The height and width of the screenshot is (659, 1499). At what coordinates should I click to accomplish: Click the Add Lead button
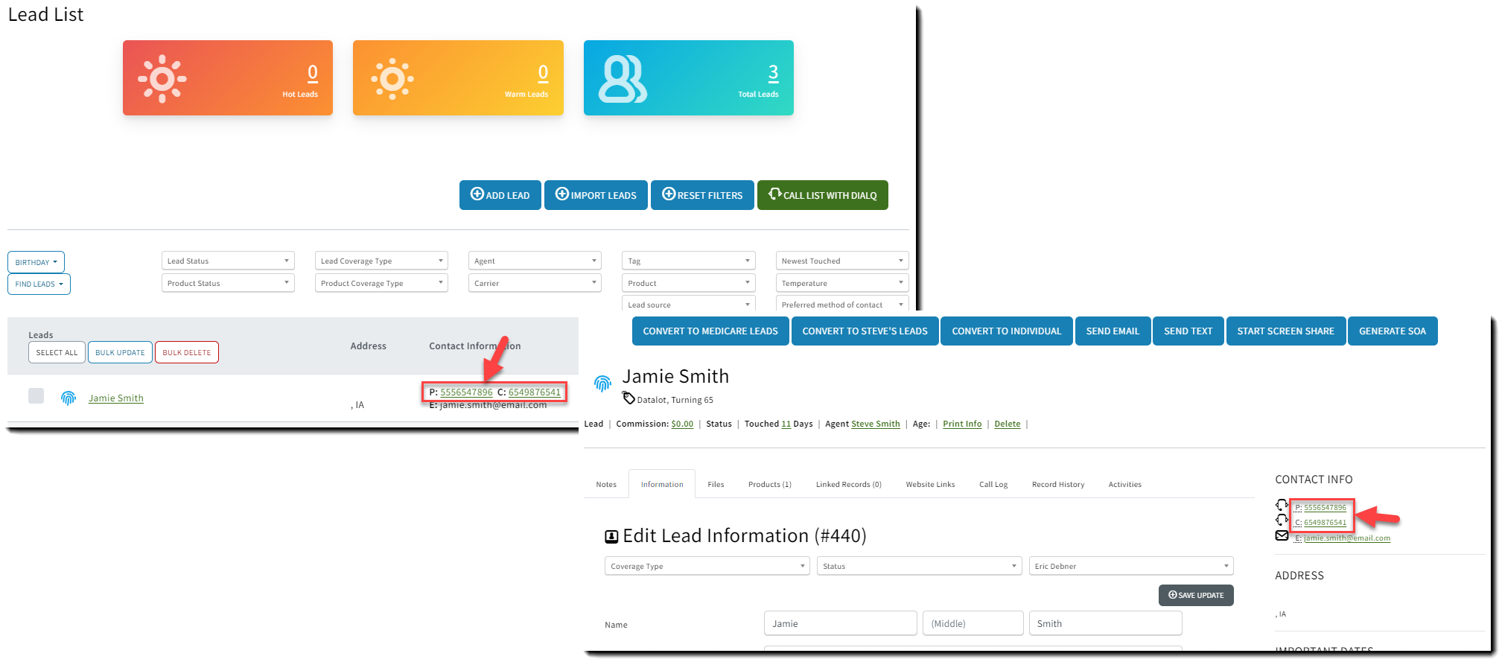tap(500, 195)
